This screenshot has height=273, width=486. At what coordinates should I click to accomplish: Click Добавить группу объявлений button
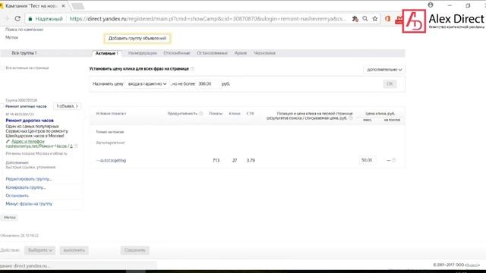click(137, 39)
